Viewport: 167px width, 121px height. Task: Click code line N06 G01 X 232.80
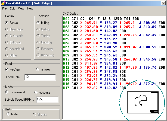pyautogui.click(x=94, y=43)
